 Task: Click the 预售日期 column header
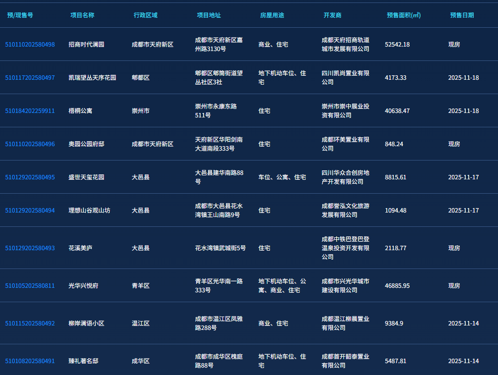462,15
